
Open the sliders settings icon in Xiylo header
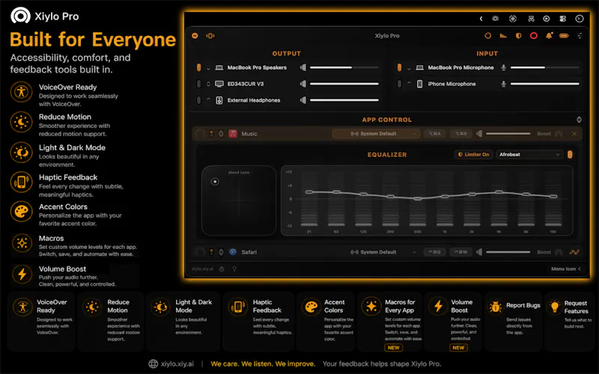tap(580, 35)
